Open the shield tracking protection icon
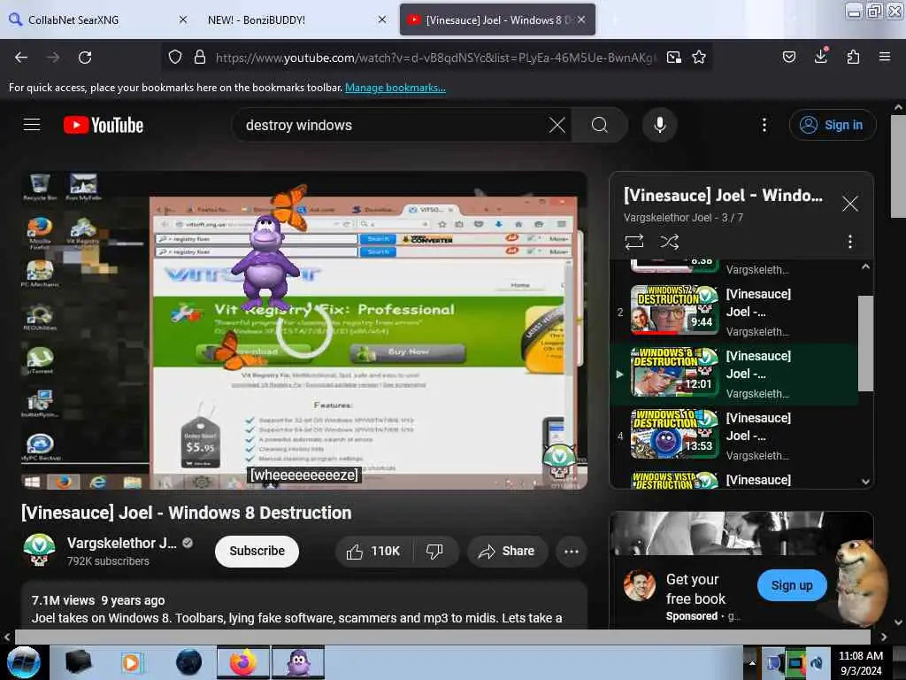The image size is (906, 680). (x=175, y=58)
